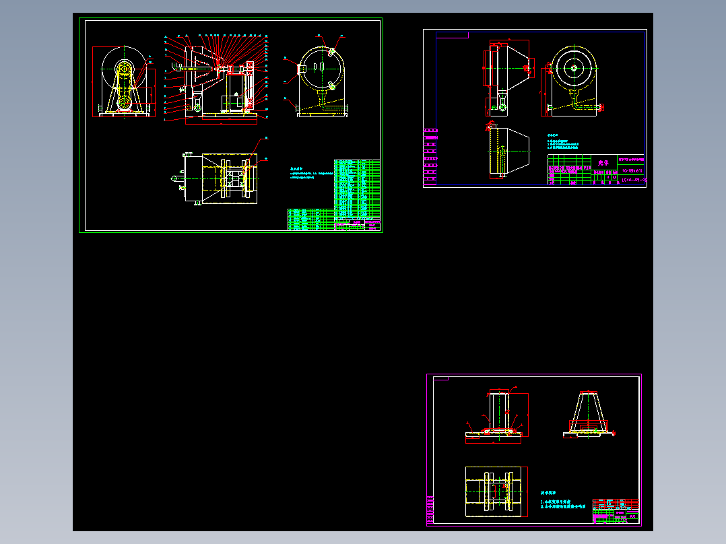The width and height of the screenshot is (726, 544).
Task: Click the first numbered note under 技术要求
Action: [556, 502]
